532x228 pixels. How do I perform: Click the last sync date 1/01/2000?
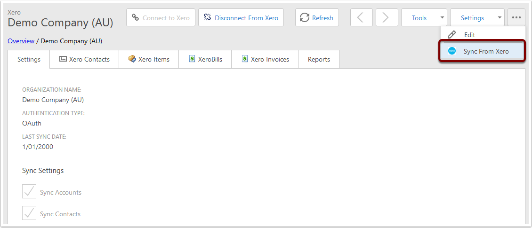[38, 147]
